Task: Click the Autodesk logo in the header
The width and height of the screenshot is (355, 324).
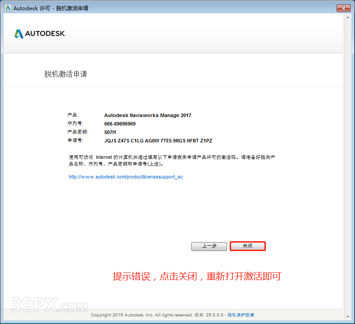Action: (x=40, y=34)
